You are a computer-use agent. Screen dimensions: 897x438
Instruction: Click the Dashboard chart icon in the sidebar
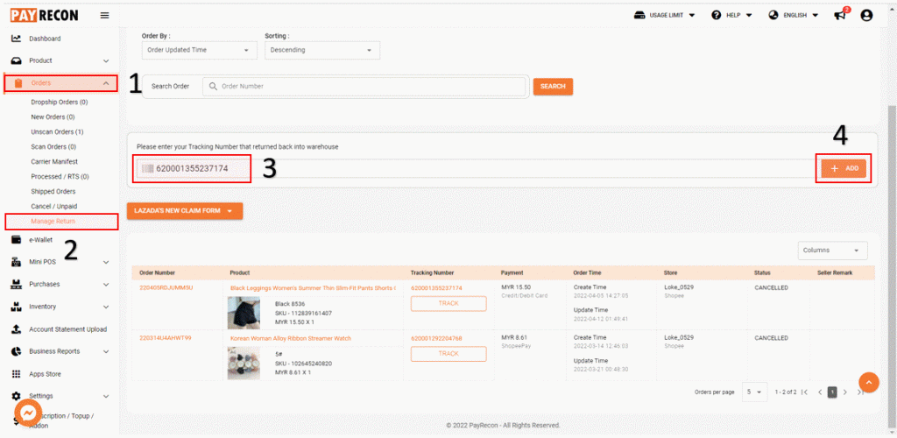(17, 39)
